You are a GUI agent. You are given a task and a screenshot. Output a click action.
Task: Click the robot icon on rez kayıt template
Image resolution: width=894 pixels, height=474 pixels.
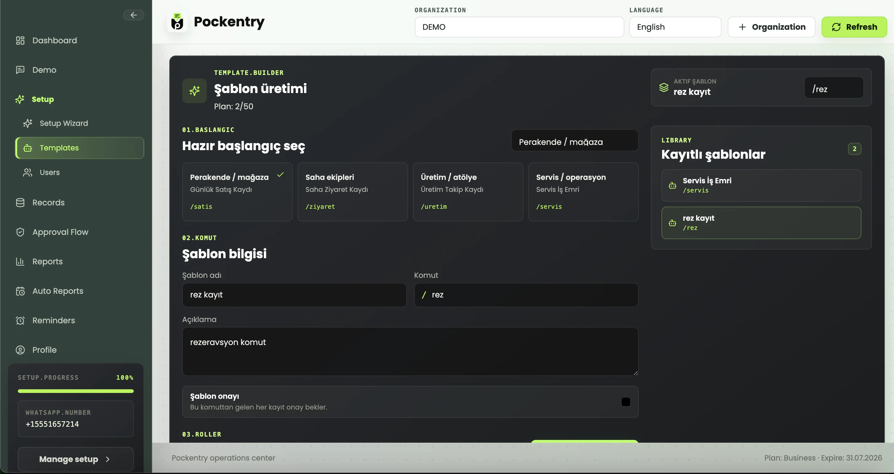click(672, 223)
